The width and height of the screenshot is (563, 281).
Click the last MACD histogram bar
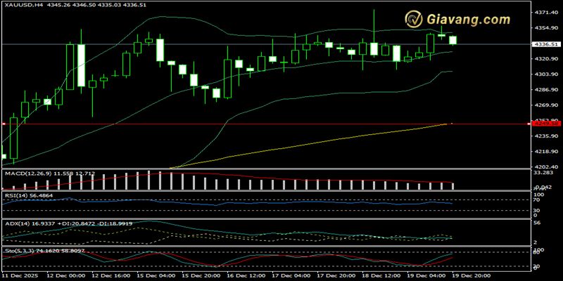coord(453,185)
